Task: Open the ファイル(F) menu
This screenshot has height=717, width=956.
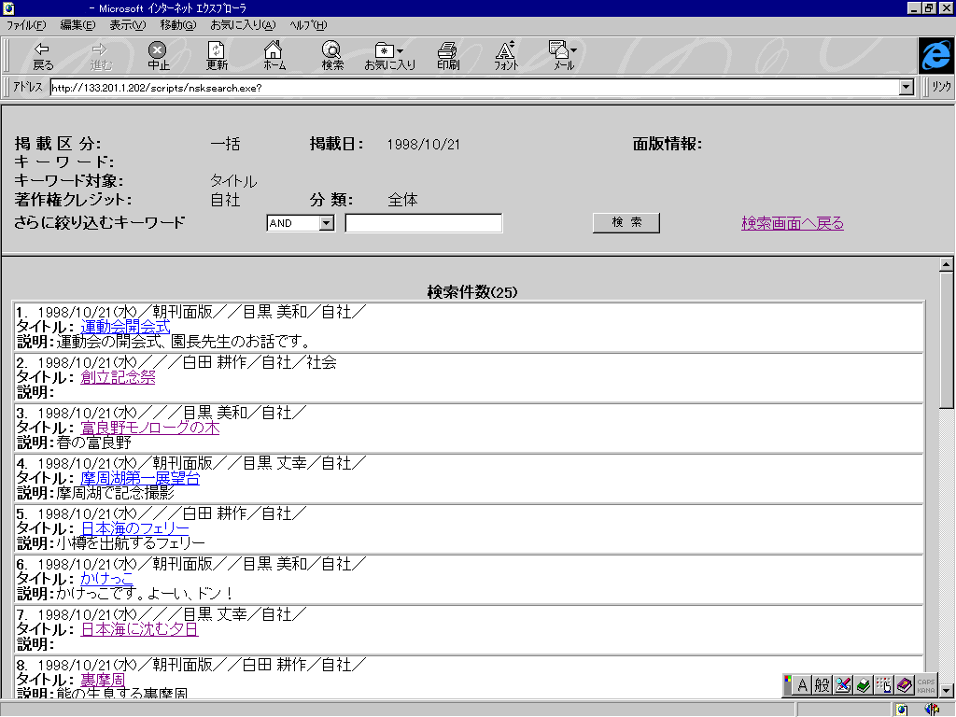Action: (x=26, y=25)
